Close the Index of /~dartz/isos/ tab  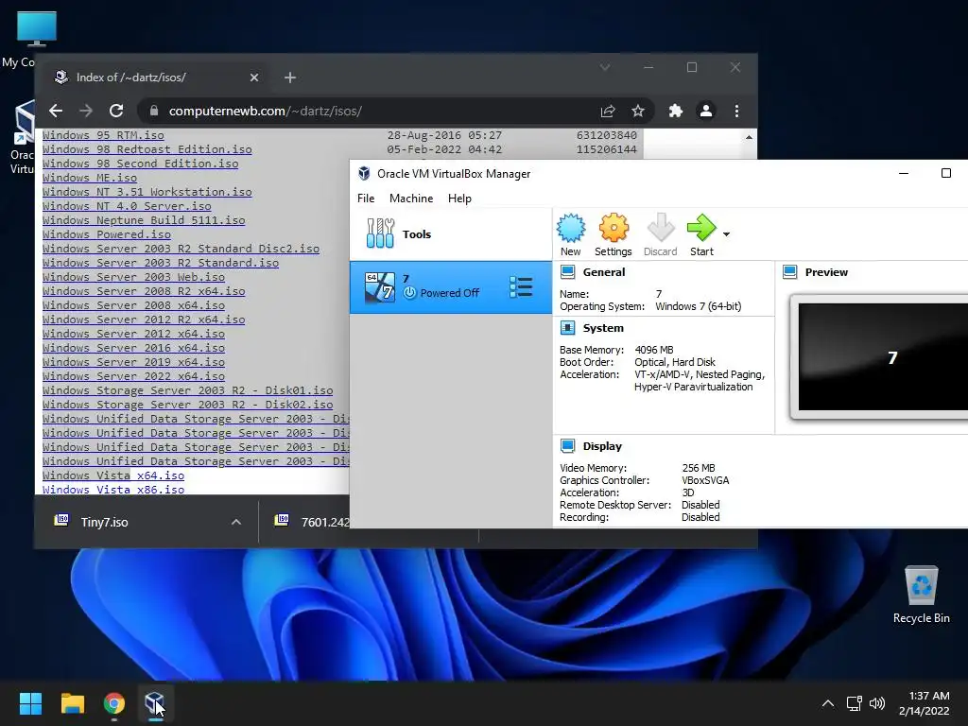(253, 78)
